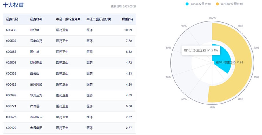Select stock code 600129
The width and height of the screenshot is (262, 135).
(x=11, y=128)
